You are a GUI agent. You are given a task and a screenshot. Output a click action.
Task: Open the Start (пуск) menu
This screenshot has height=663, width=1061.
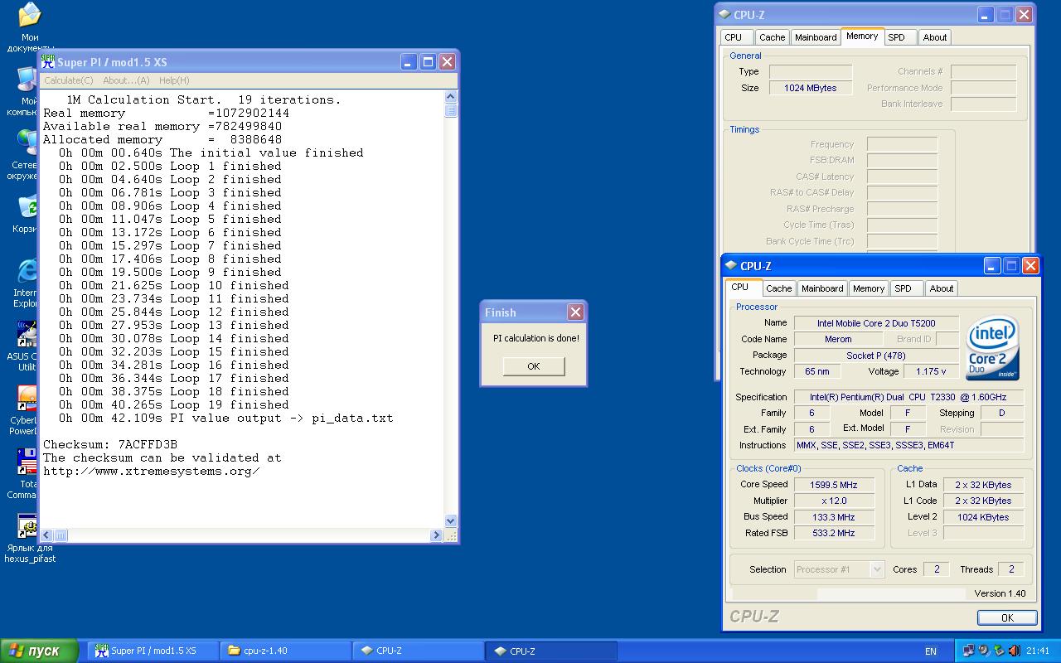click(x=39, y=651)
